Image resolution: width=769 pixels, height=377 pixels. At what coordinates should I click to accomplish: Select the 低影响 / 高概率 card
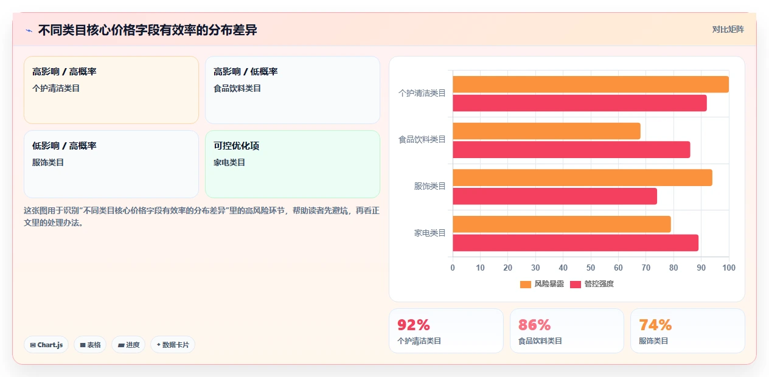tap(111, 164)
